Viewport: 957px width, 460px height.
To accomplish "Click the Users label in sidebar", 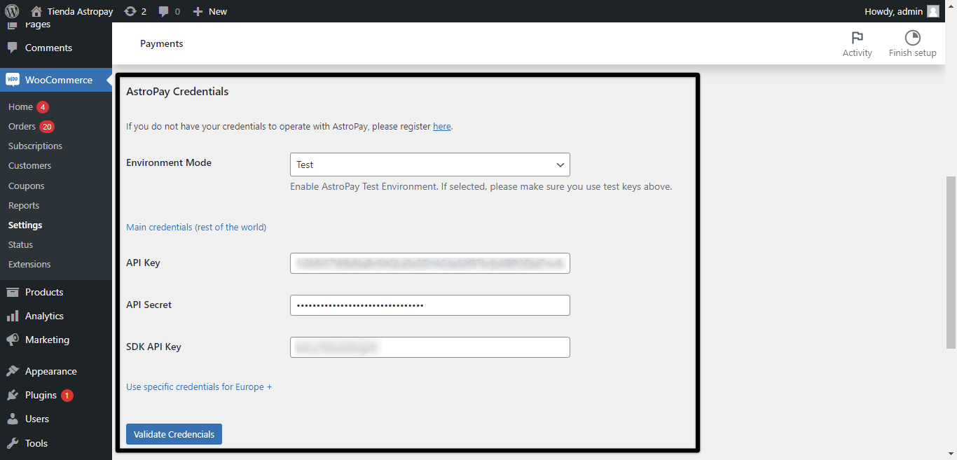I will pyautogui.click(x=37, y=419).
